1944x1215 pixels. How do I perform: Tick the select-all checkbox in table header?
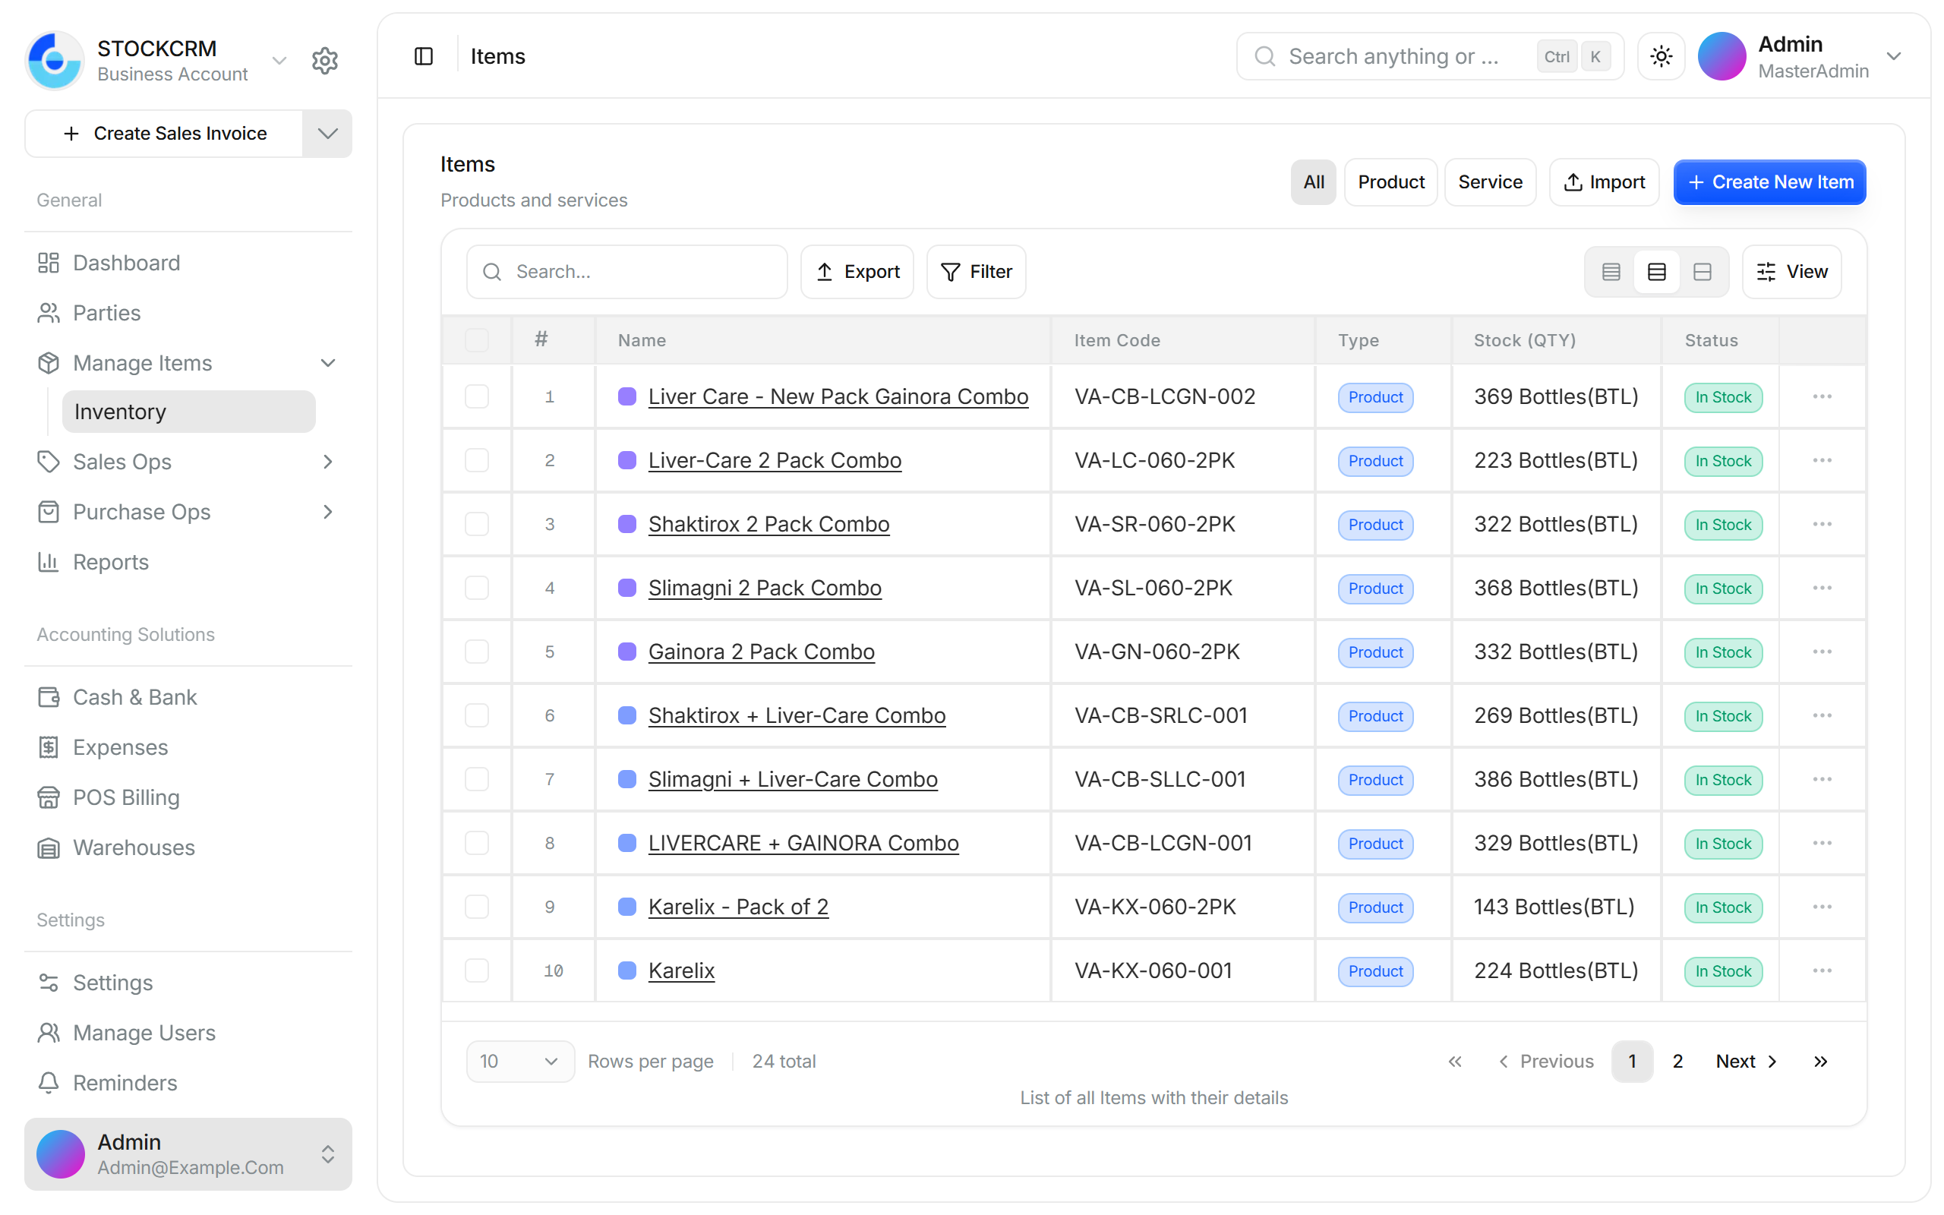[476, 340]
